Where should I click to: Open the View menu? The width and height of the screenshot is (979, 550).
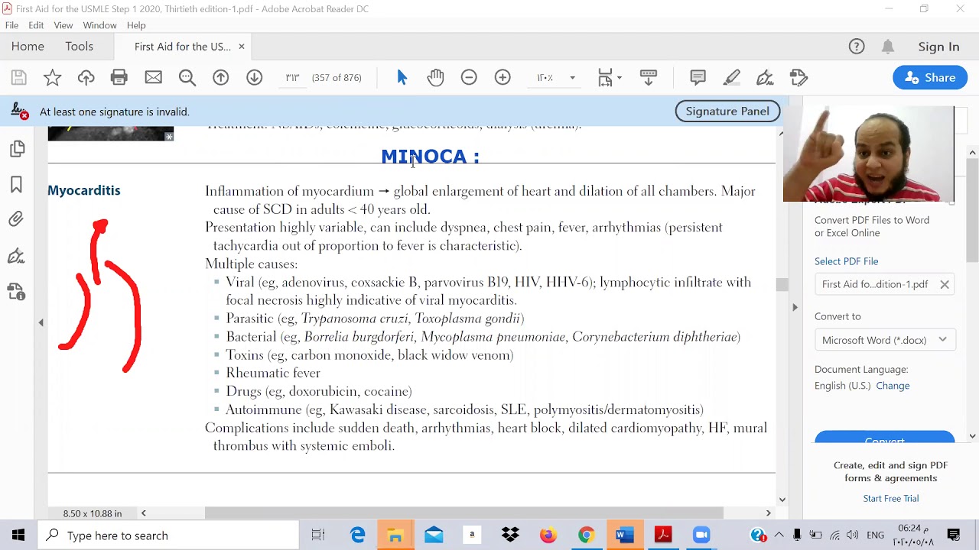coord(63,25)
